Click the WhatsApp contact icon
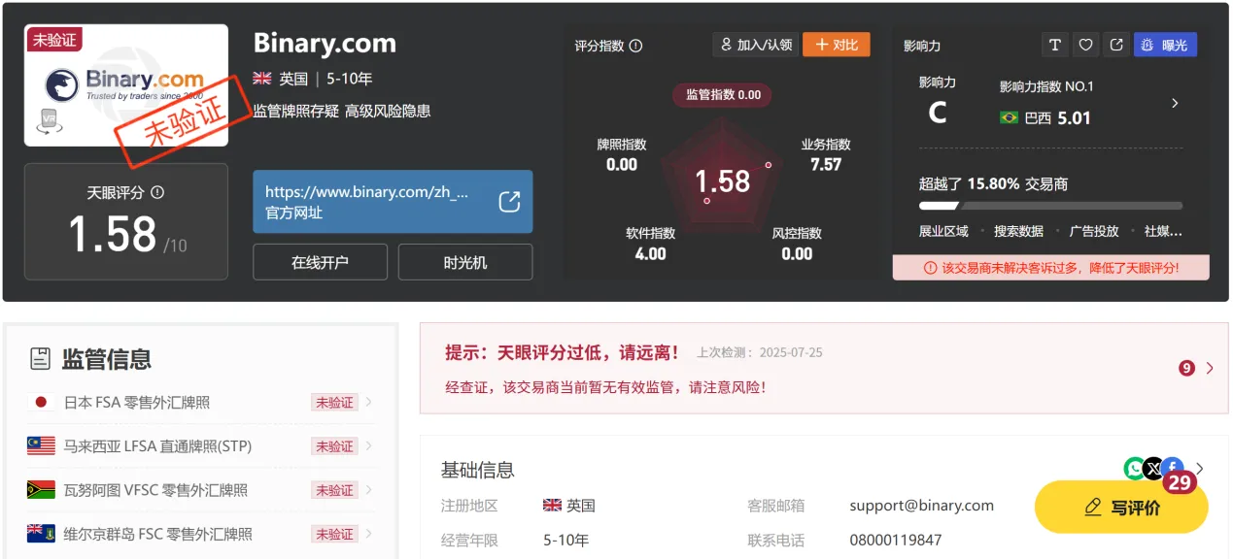 point(1134,469)
